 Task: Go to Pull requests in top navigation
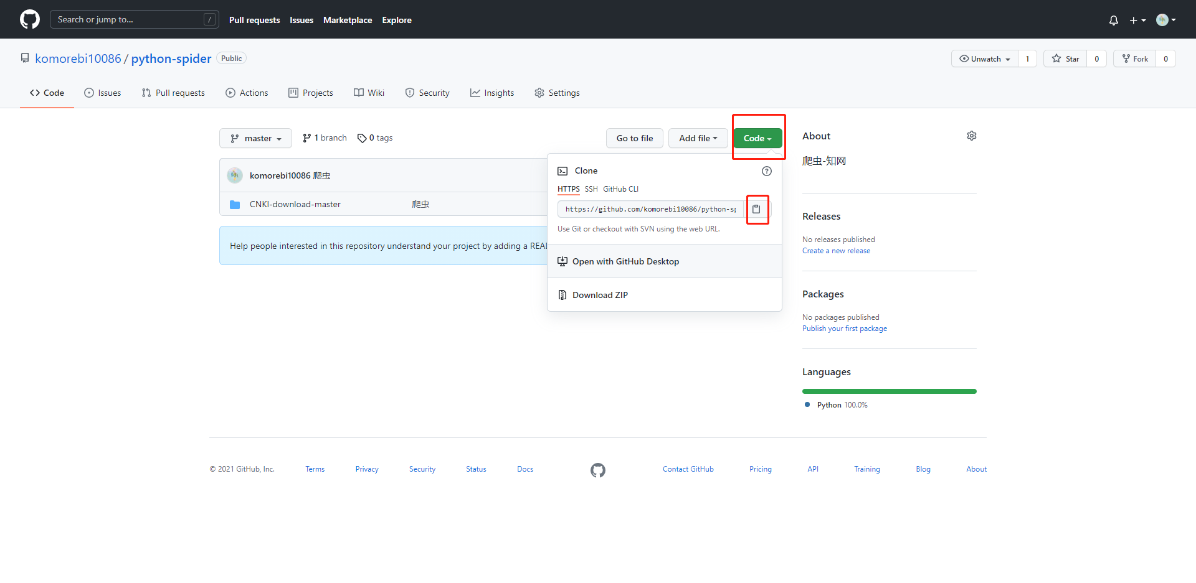(254, 20)
